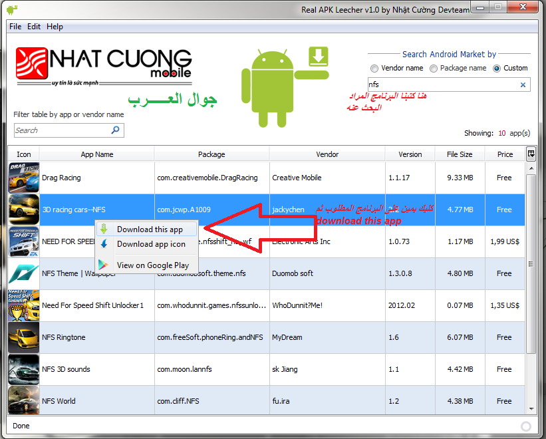
Task: Select the Package name search option
Action: [458, 69]
